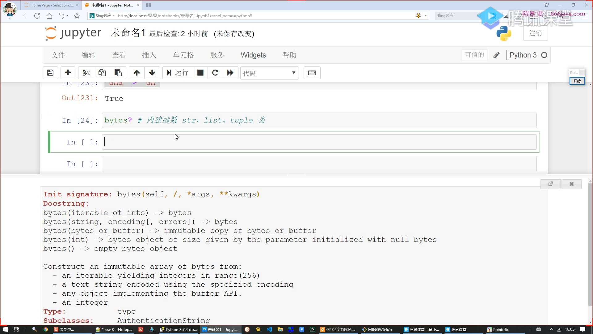Open the 文件 menu
The image size is (593, 334).
click(58, 55)
